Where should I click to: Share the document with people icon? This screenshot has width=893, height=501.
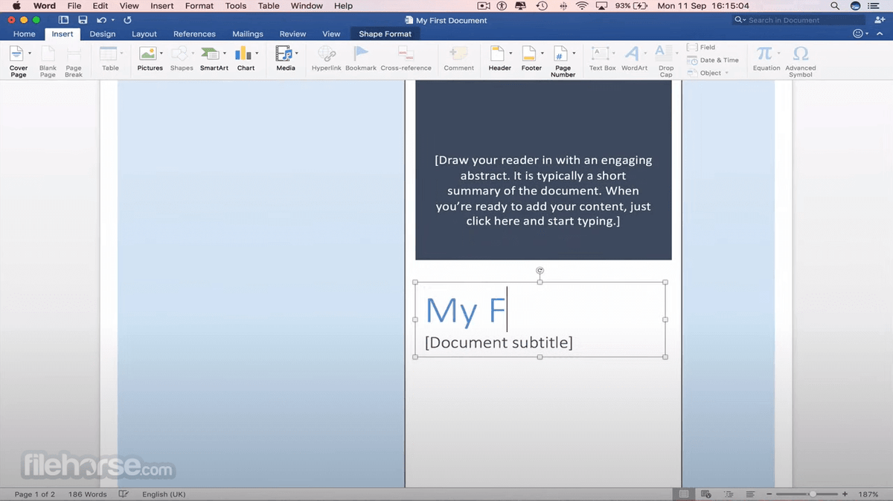[881, 20]
